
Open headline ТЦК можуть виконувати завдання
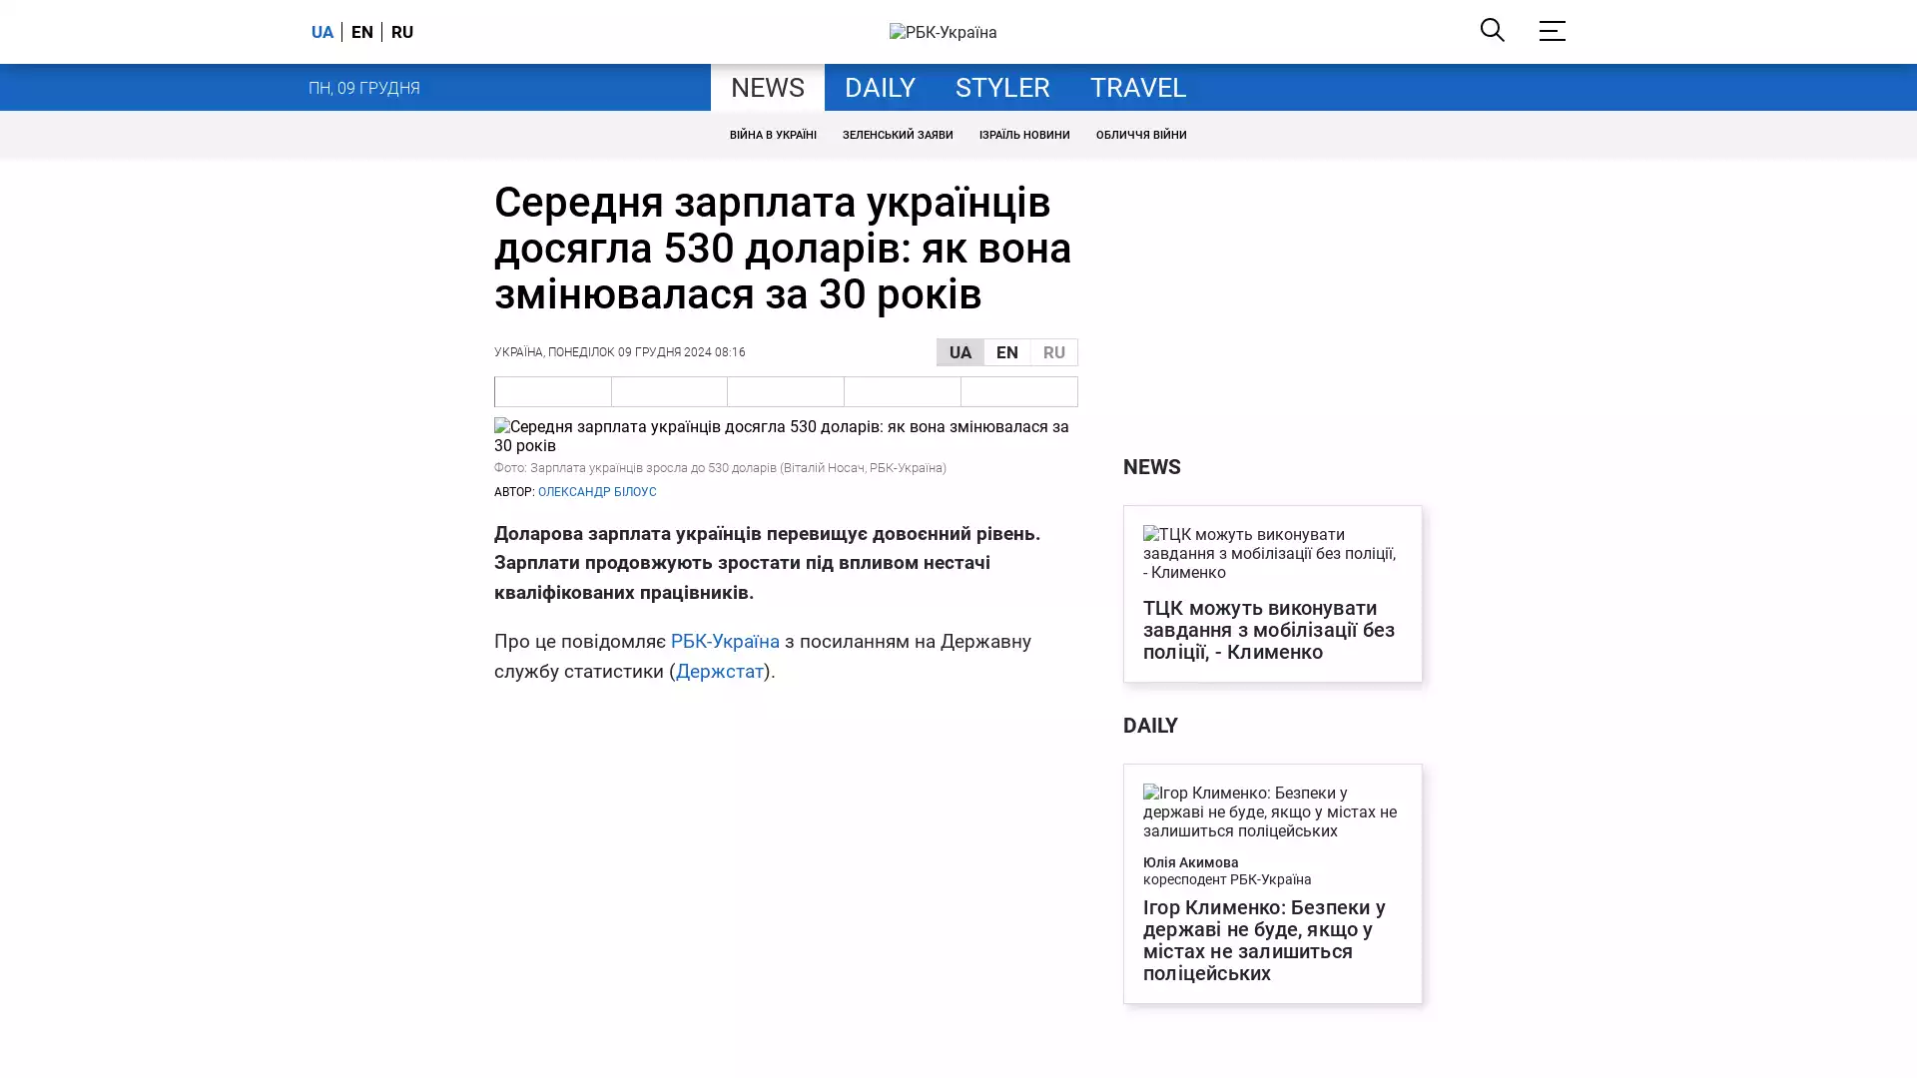1269,630
